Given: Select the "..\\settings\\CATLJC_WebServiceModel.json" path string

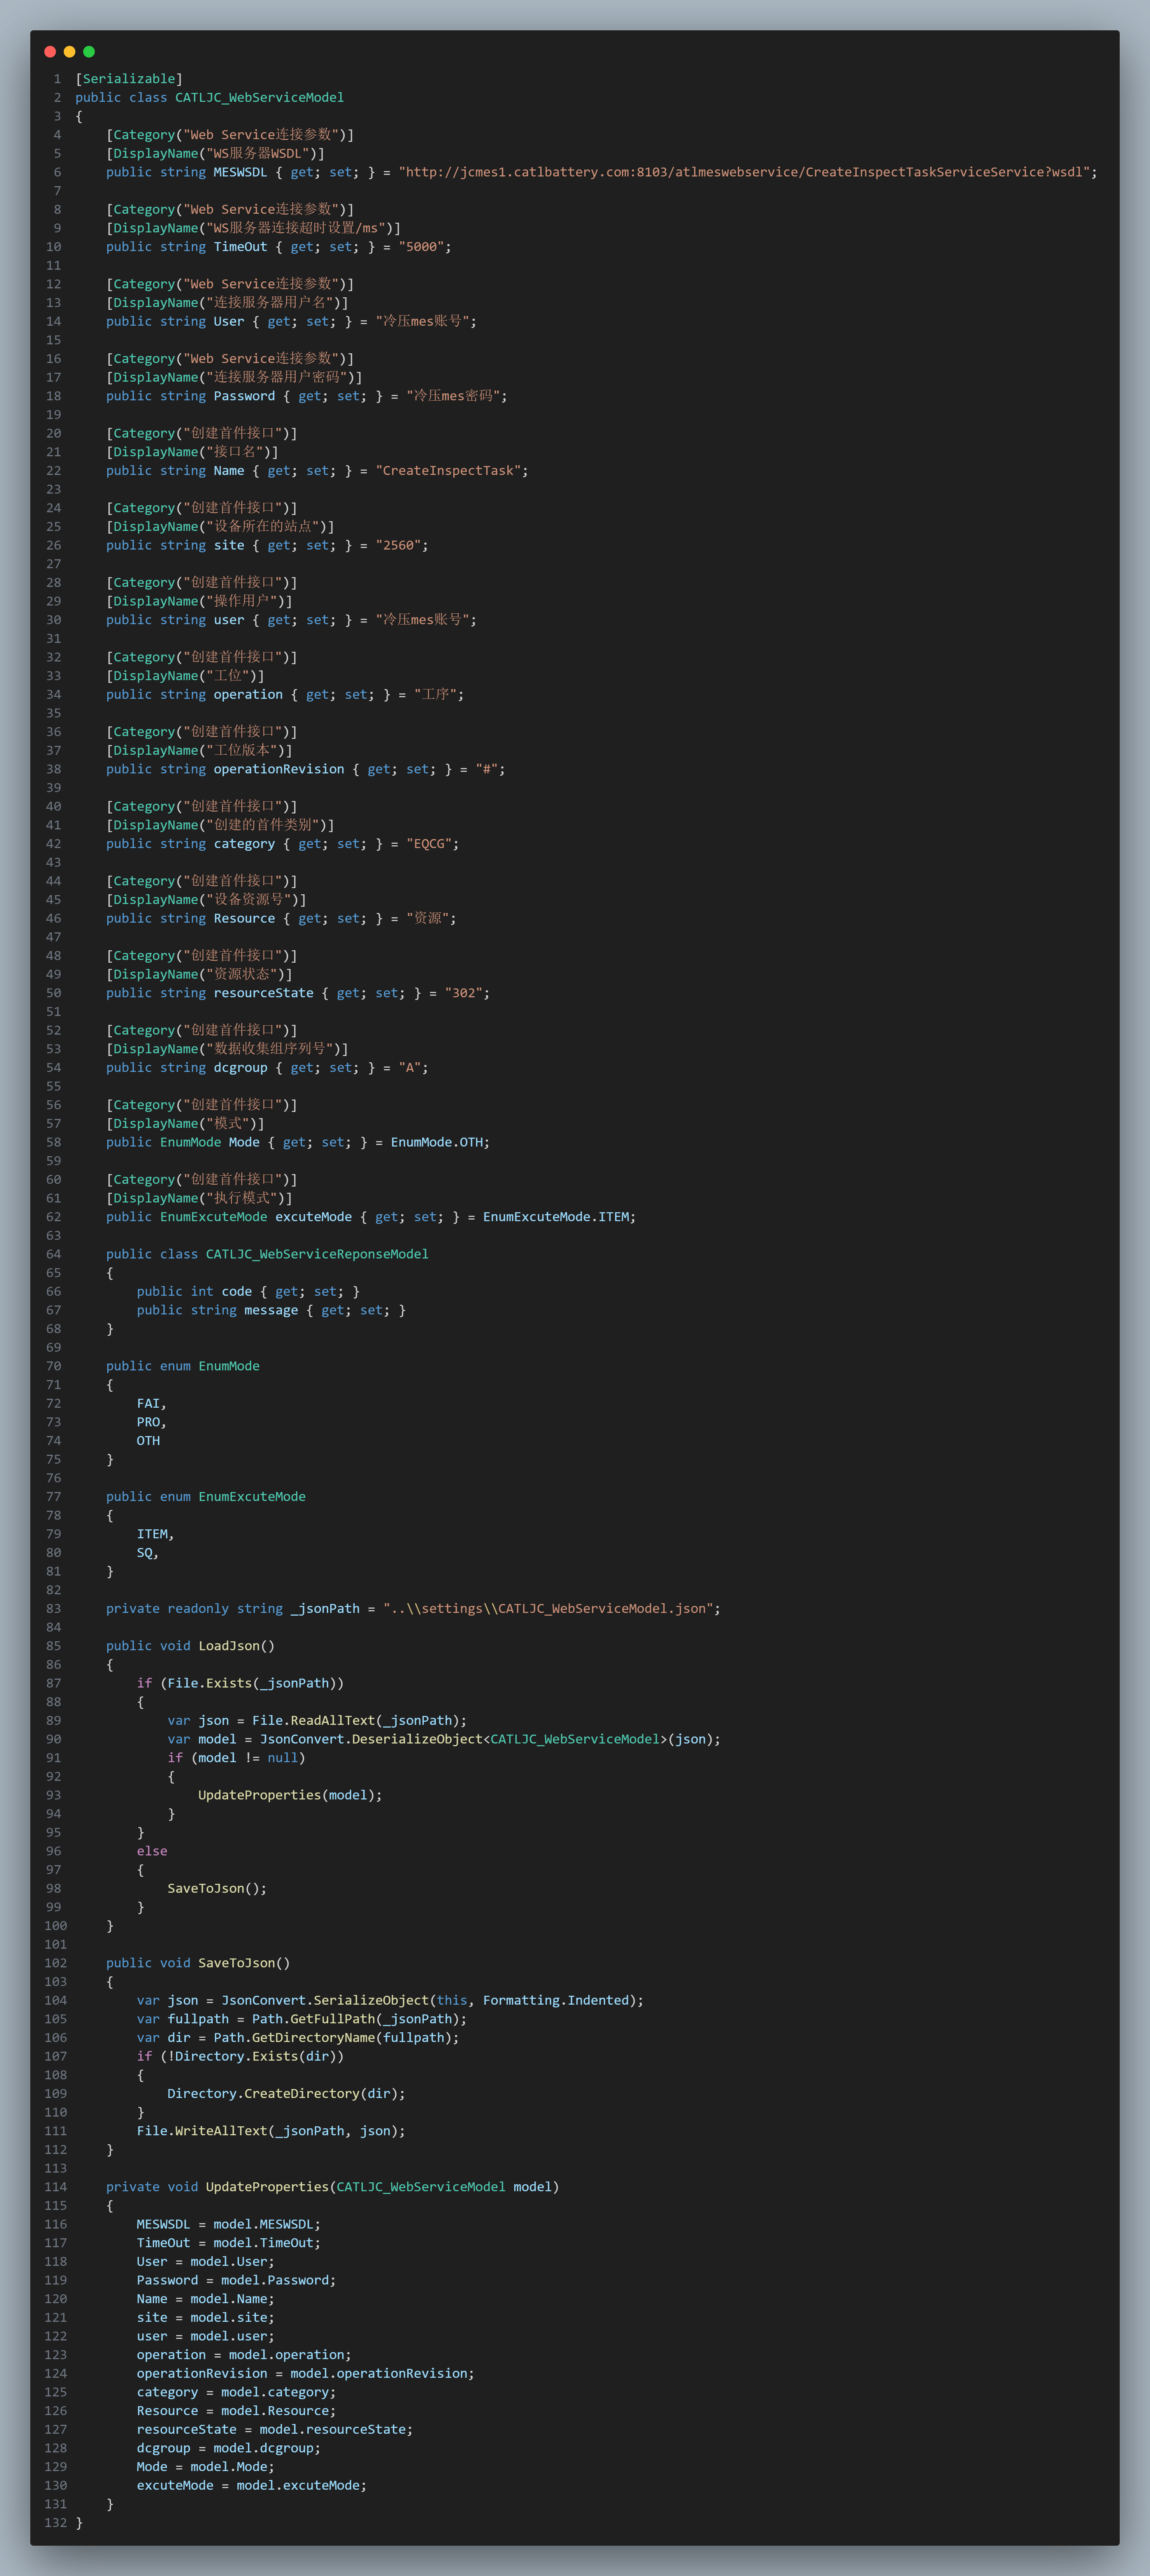Looking at the screenshot, I should tap(548, 1610).
